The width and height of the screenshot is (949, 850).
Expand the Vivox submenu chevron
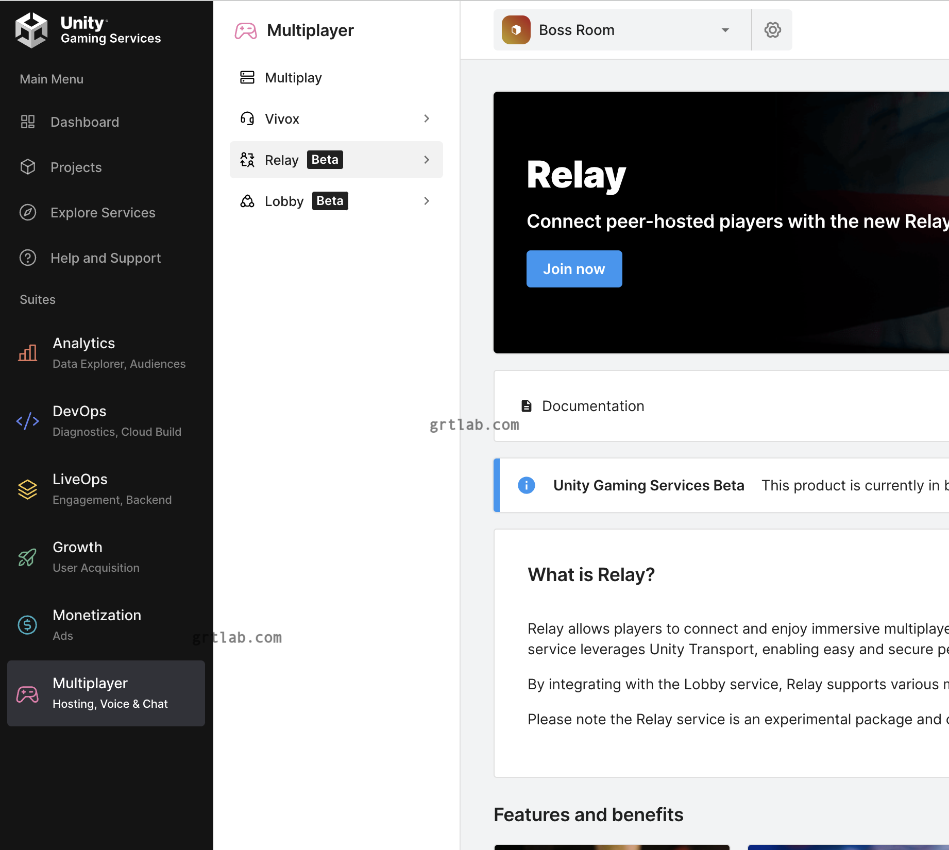click(427, 118)
